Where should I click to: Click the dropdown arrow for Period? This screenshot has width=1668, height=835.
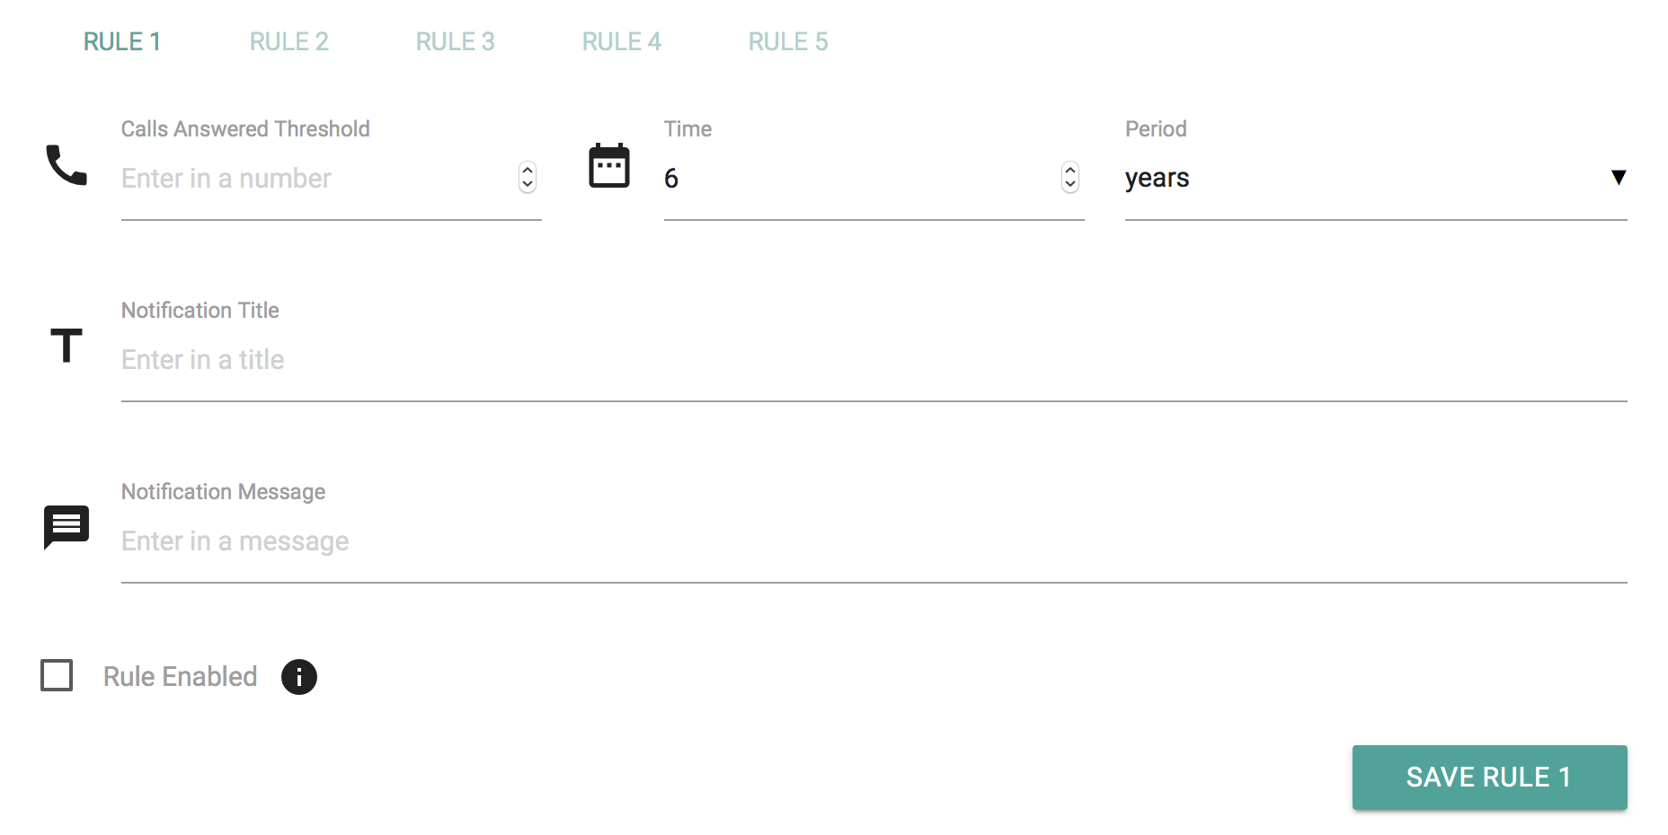tap(1618, 178)
